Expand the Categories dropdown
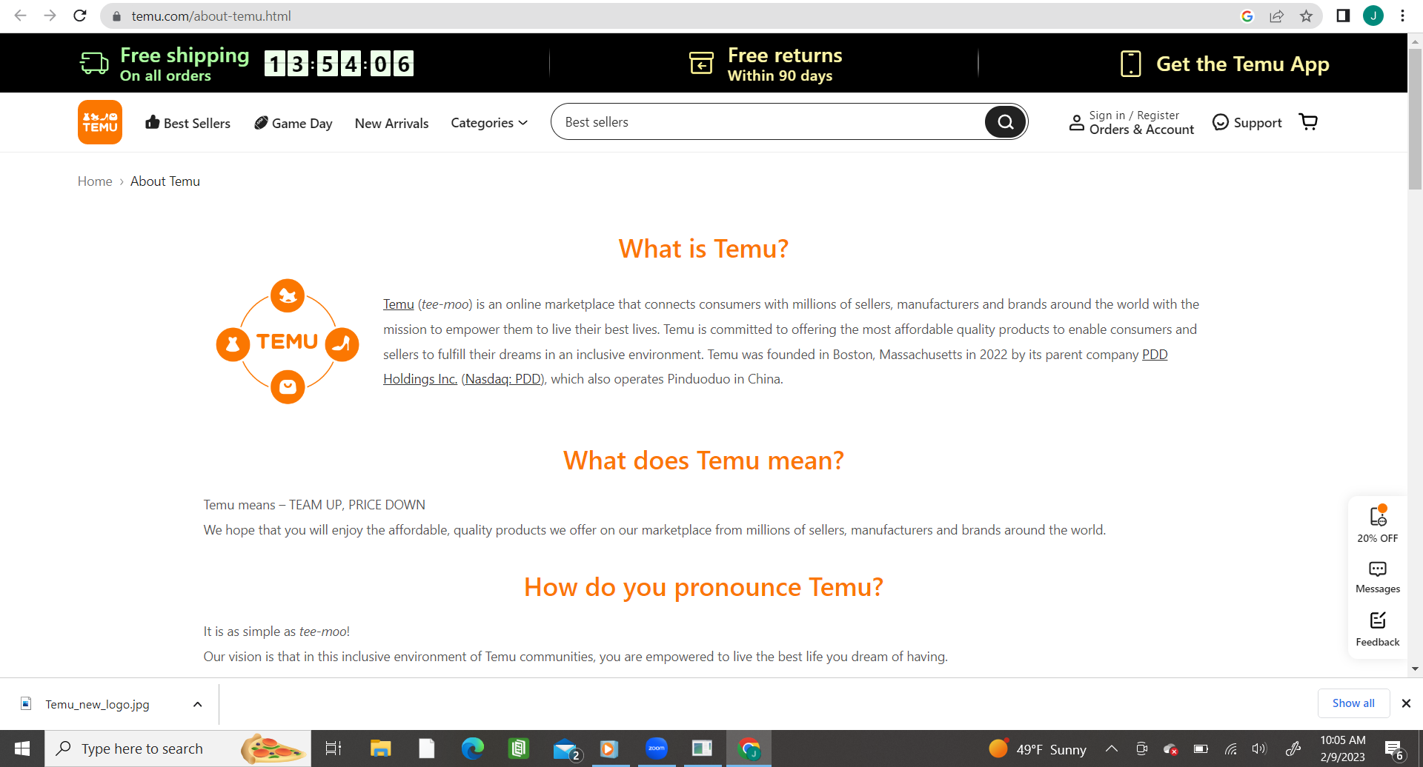The height and width of the screenshot is (767, 1423). (489, 123)
